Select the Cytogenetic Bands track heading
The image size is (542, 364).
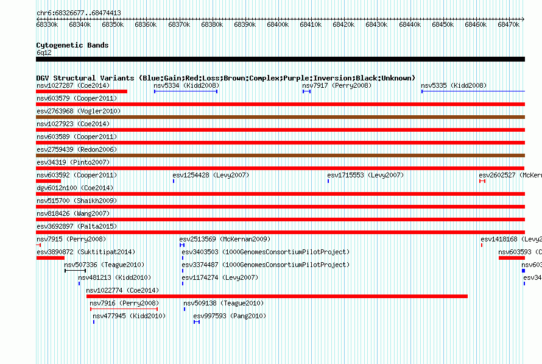(x=72, y=45)
